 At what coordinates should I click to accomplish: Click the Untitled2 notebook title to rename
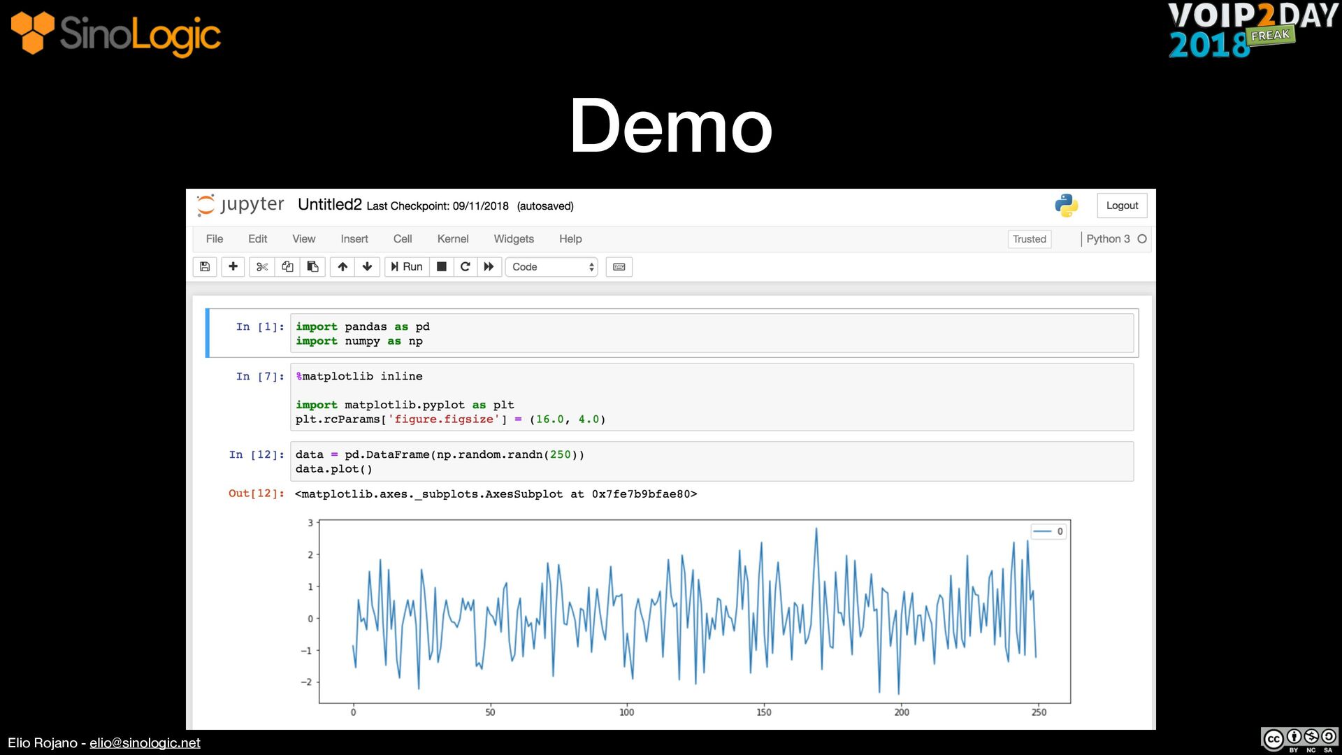click(329, 204)
